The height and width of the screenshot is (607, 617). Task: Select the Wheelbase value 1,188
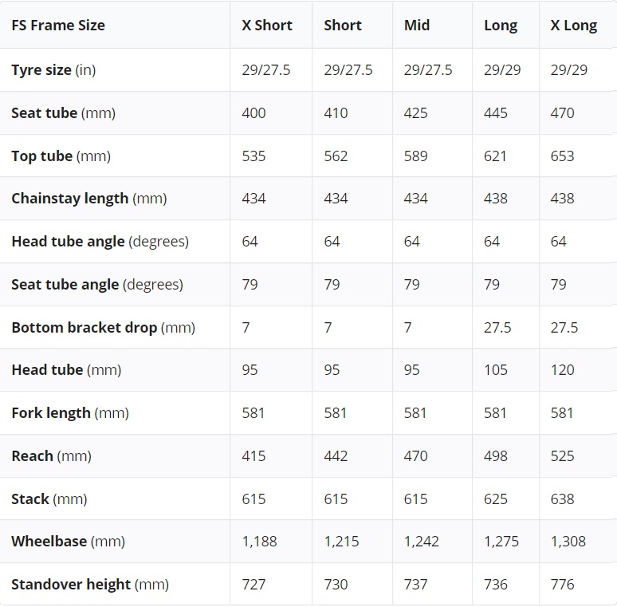click(259, 542)
